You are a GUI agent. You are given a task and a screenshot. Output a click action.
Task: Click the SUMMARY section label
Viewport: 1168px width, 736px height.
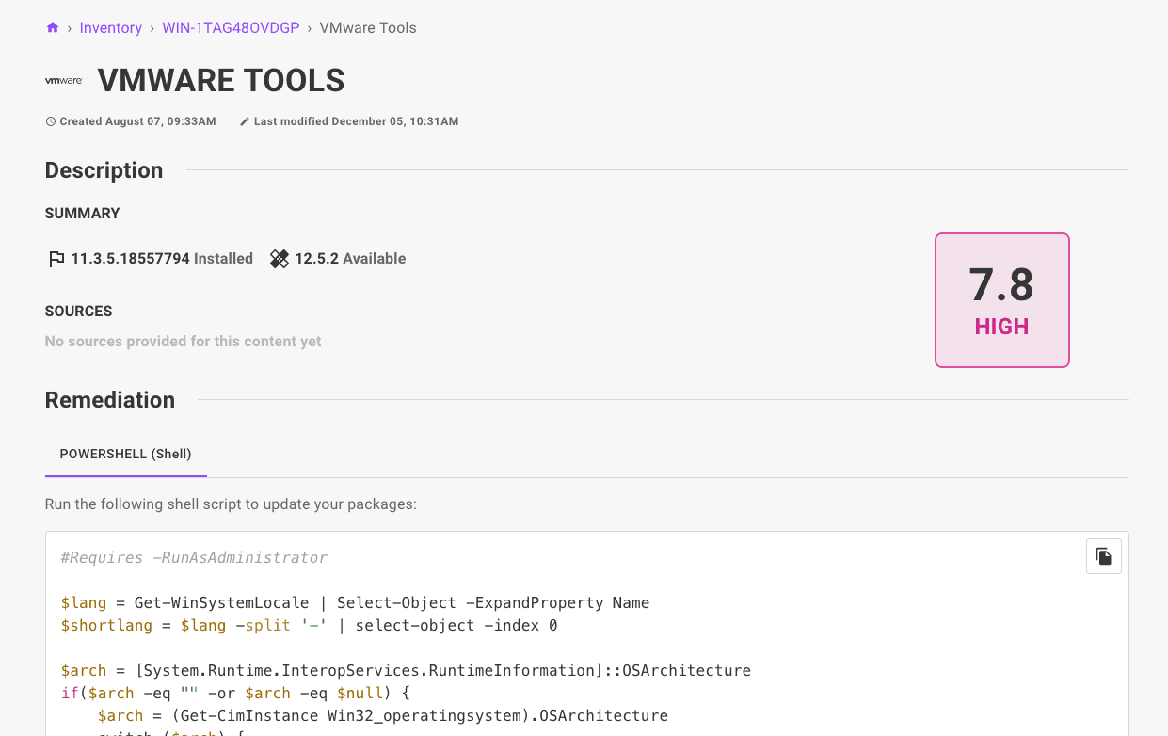pos(82,214)
